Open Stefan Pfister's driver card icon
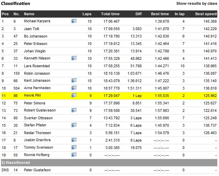This screenshot has height=176, width=219. 74,125
